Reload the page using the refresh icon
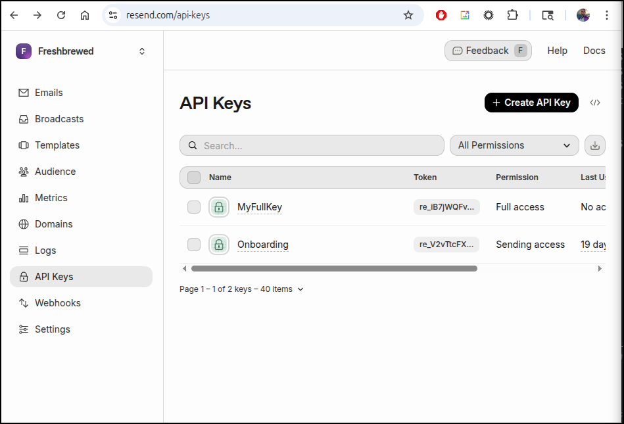This screenshot has width=624, height=424. point(61,15)
